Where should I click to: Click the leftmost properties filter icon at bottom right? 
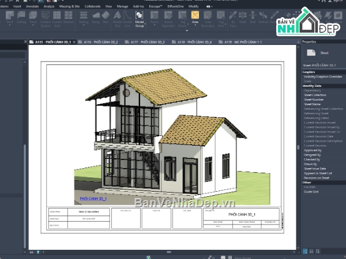point(305,252)
